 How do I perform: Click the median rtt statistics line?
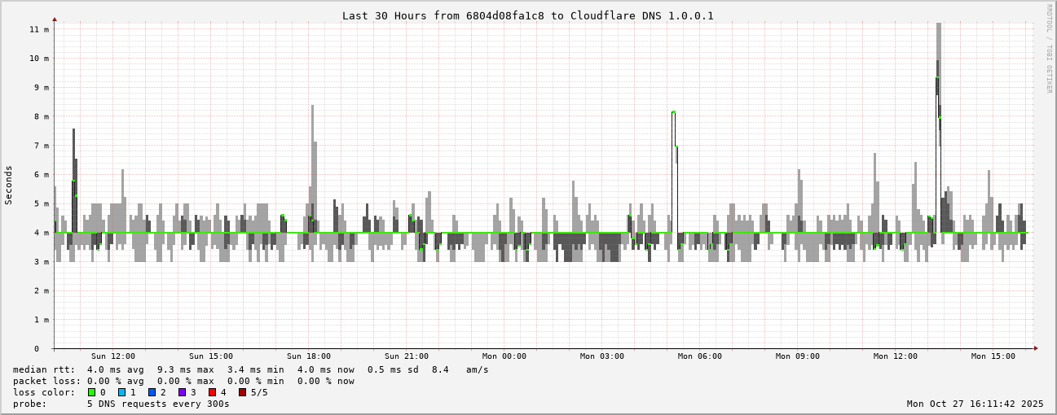(x=253, y=369)
